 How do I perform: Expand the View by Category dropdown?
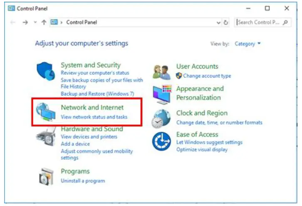(248, 44)
